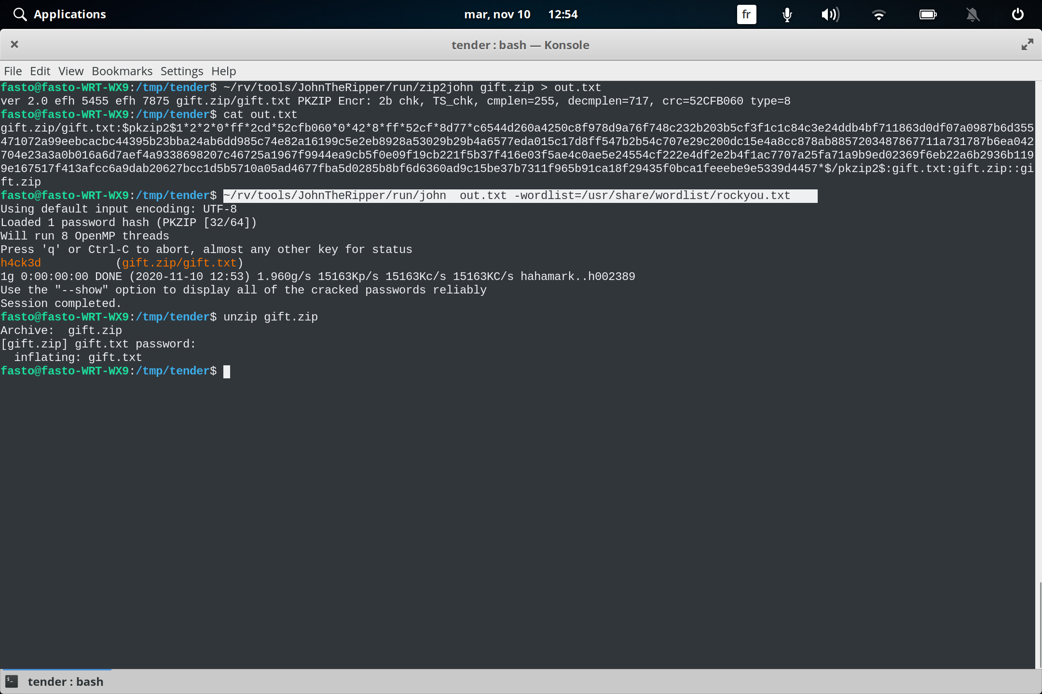The image size is (1042, 694).
Task: Mute audio via the speaker indicator
Action: tap(831, 14)
